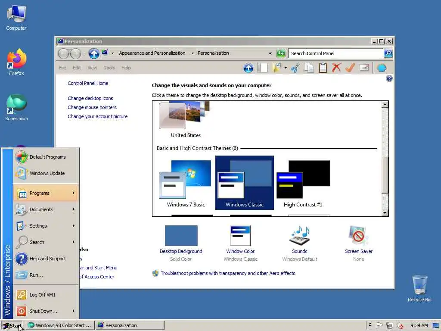Screen dimensions: 441x331
Task: Open the View menu
Action: pos(92,68)
